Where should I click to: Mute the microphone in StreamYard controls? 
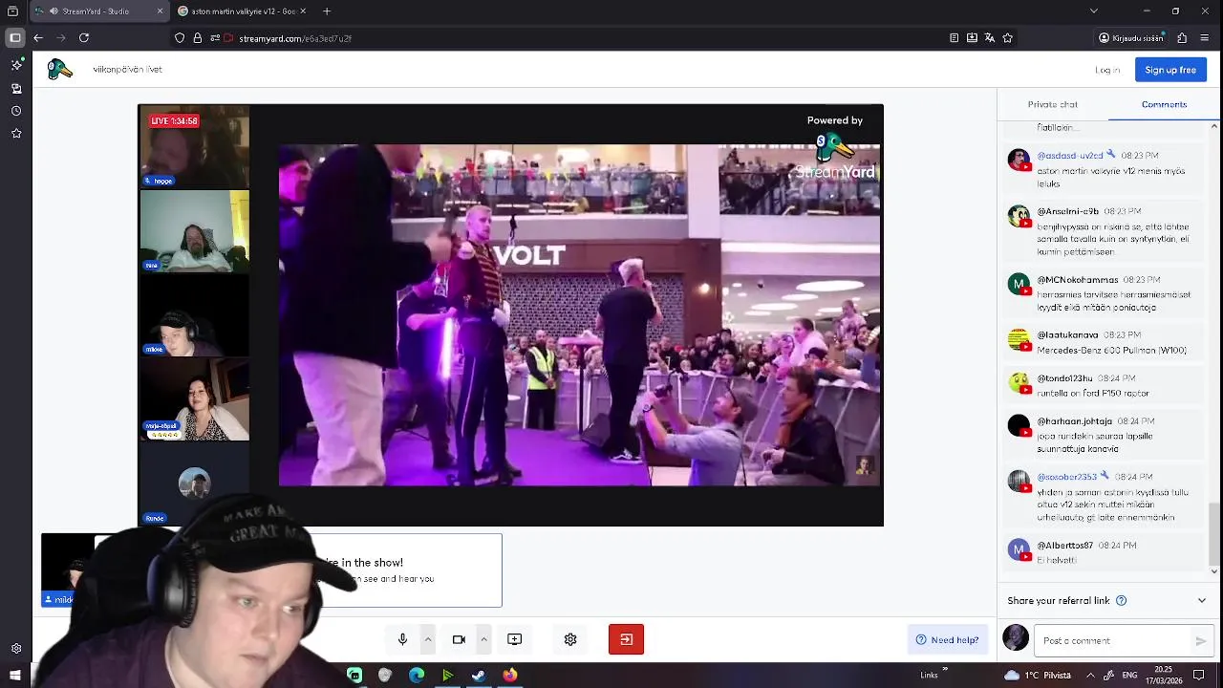pos(402,639)
